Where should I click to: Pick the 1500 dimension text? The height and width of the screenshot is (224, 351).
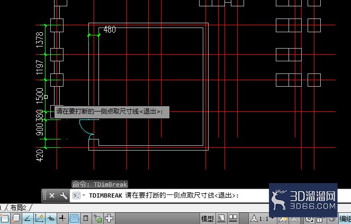[40, 96]
